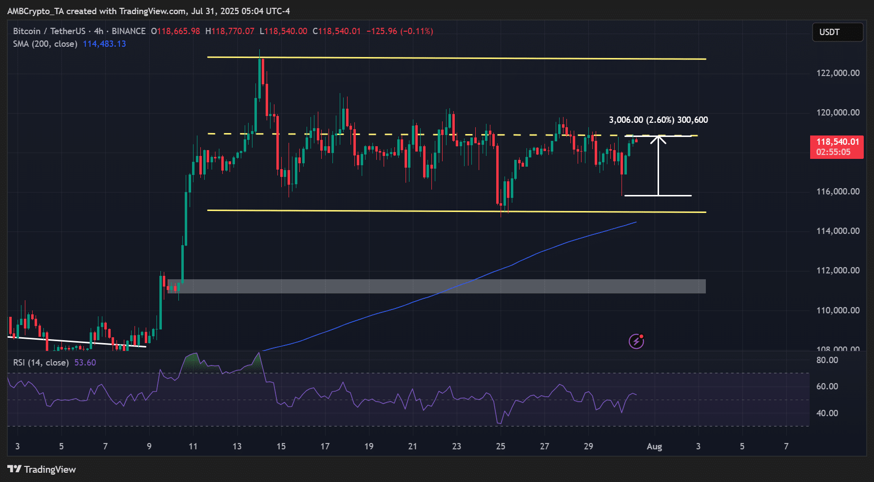Click the white measurement arrow head
The image size is (874, 482).
658,140
